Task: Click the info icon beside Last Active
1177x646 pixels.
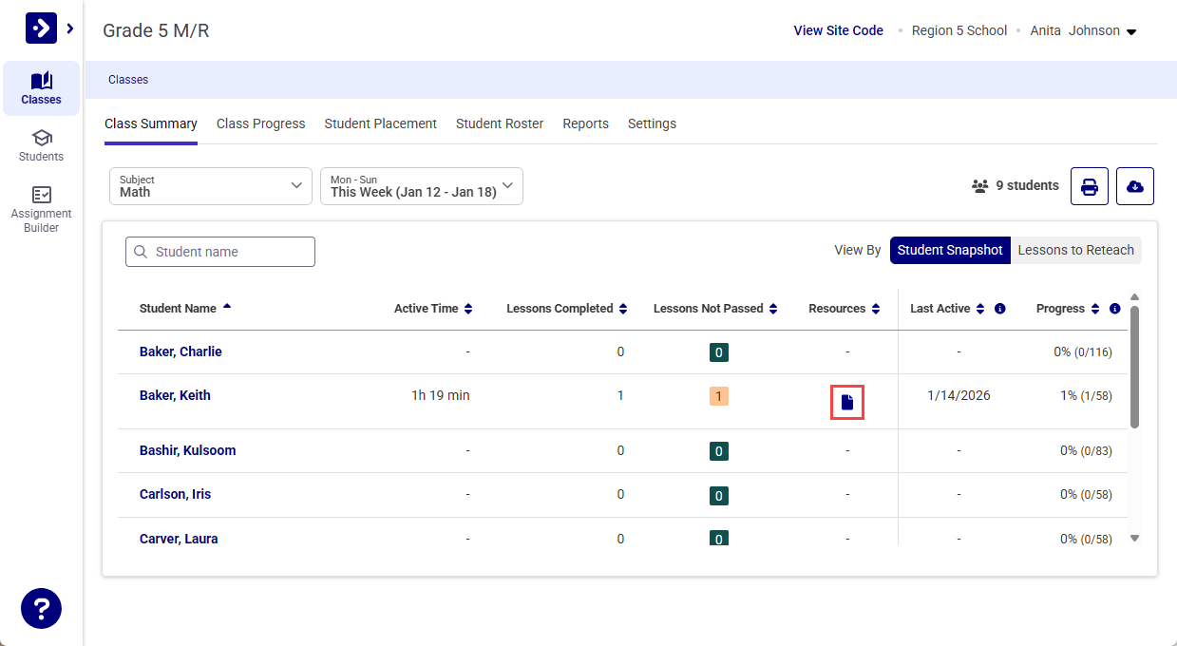Action: click(1000, 309)
